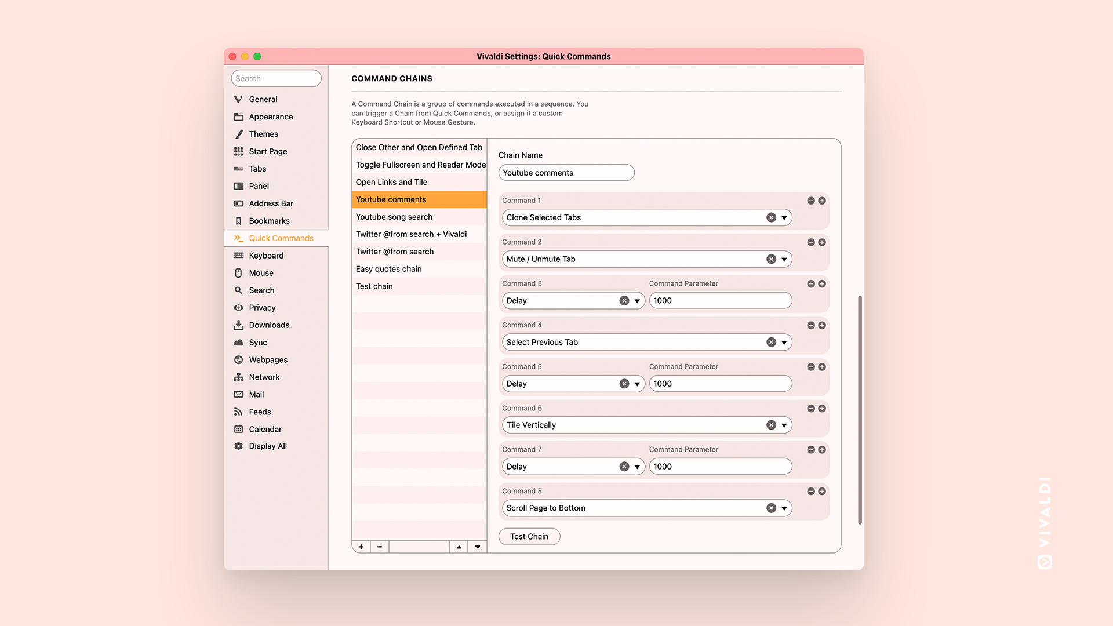Open Command 1 Clone Selected Tabs dropdown

pos(784,218)
